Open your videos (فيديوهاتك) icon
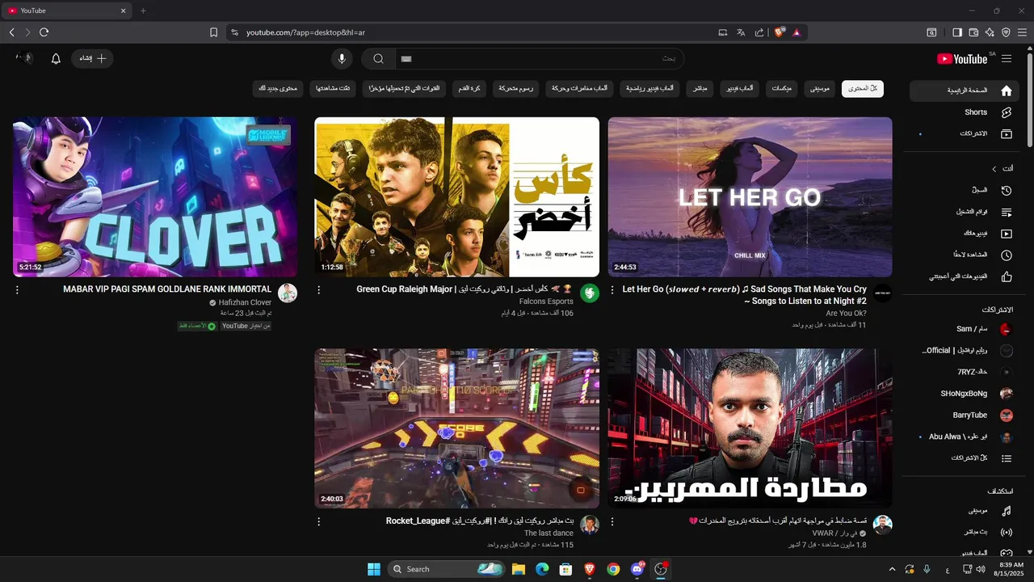Viewport: 1034px width, 582px height. pyautogui.click(x=1007, y=234)
